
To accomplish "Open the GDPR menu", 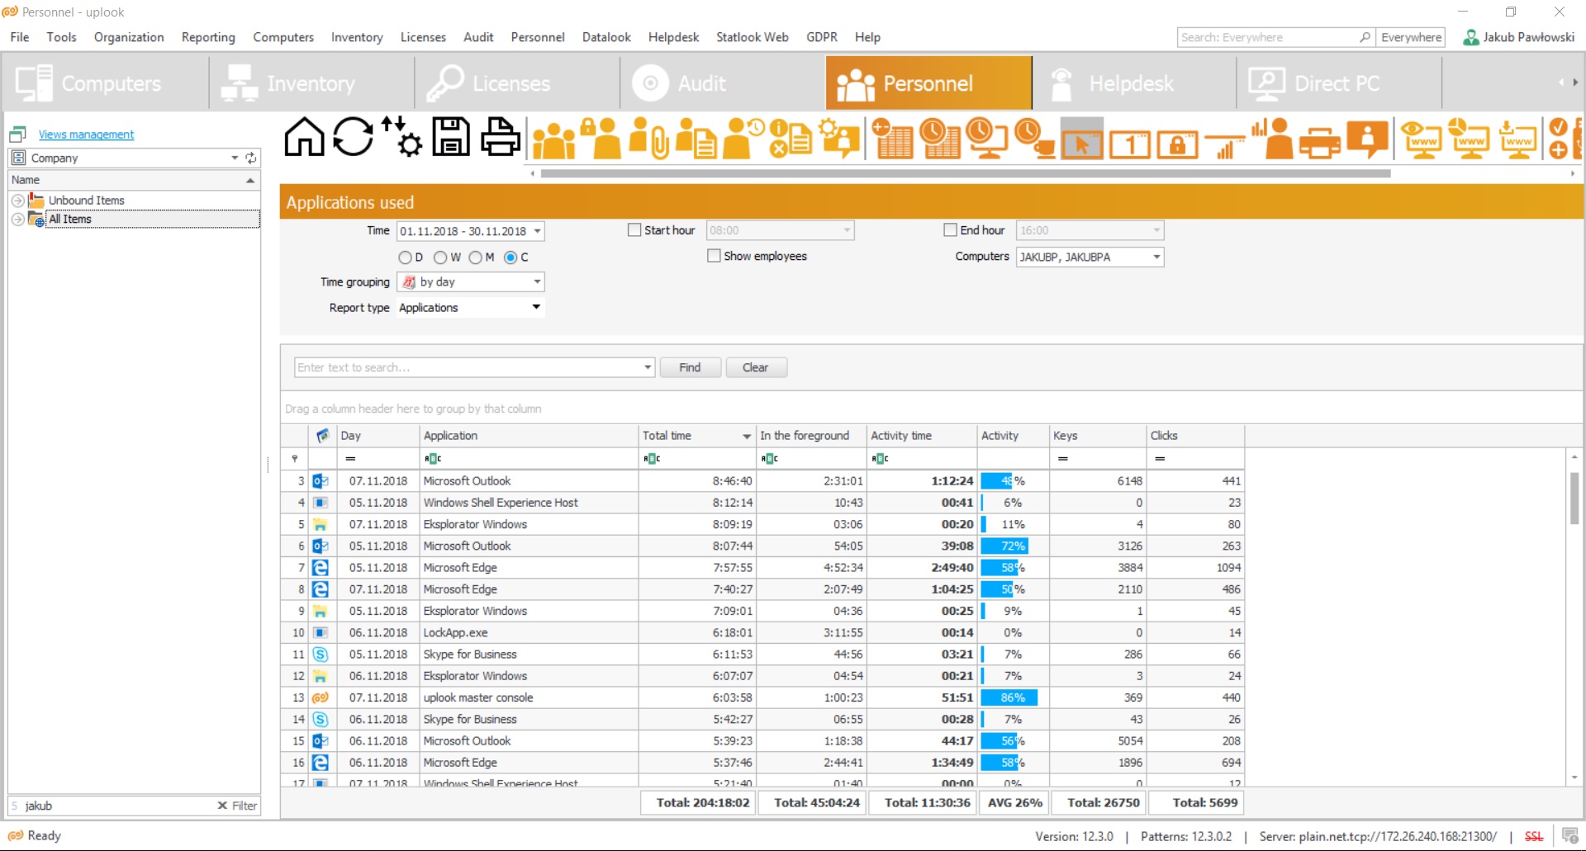I will tap(821, 37).
